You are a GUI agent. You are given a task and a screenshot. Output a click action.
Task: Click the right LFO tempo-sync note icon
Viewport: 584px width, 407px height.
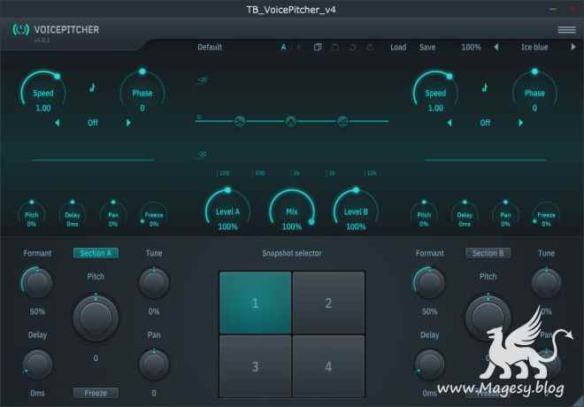(484, 88)
